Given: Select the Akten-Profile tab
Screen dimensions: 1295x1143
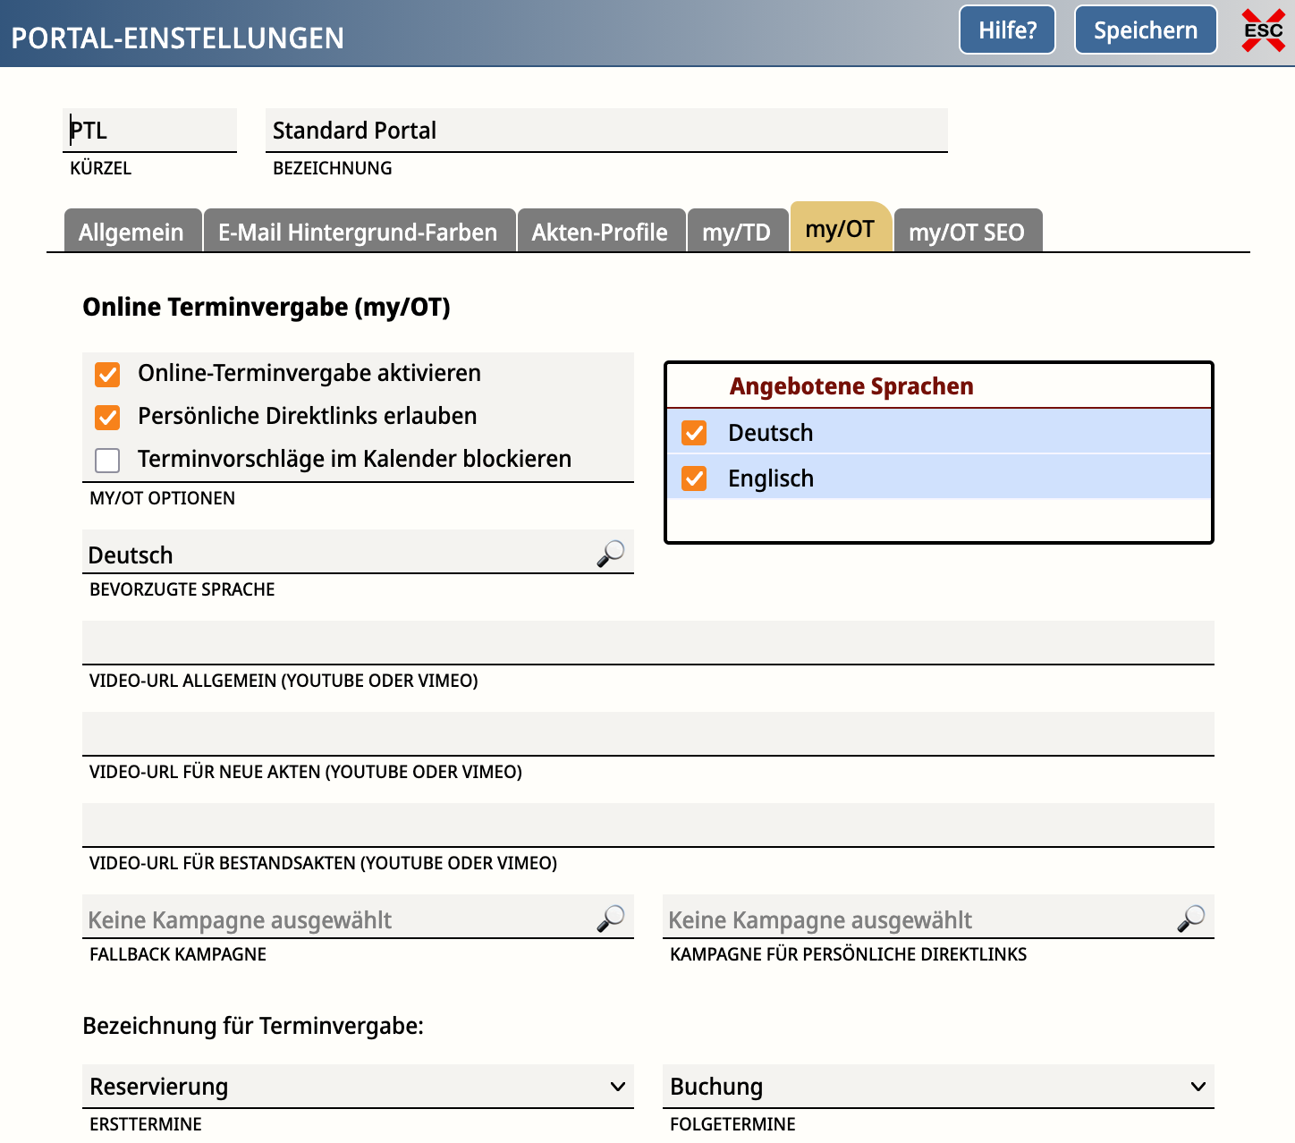Looking at the screenshot, I should (599, 233).
